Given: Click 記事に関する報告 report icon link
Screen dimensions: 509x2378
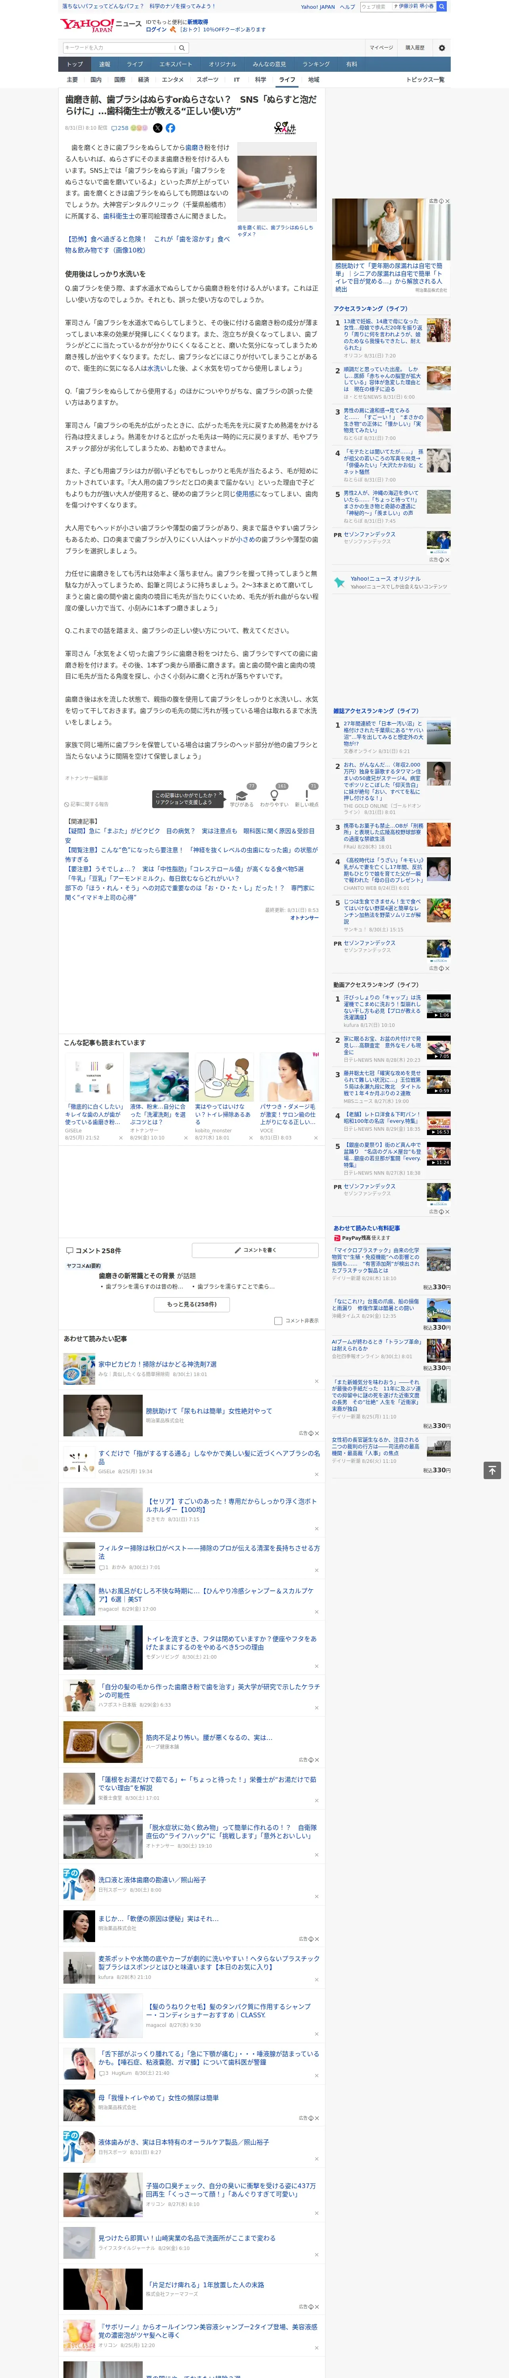Looking at the screenshot, I should click(x=86, y=804).
